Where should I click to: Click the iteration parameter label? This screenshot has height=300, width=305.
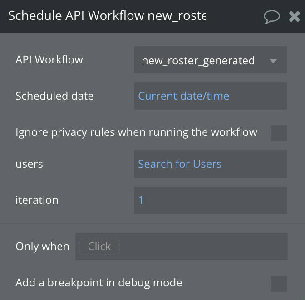pyautogui.click(x=37, y=200)
